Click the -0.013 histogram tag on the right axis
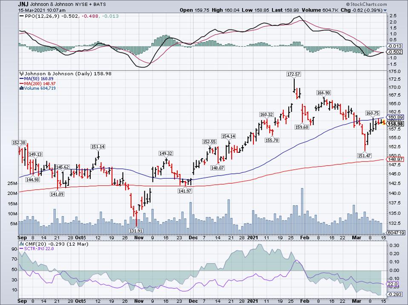Viewport: 408px width, 305px height. [395, 46]
